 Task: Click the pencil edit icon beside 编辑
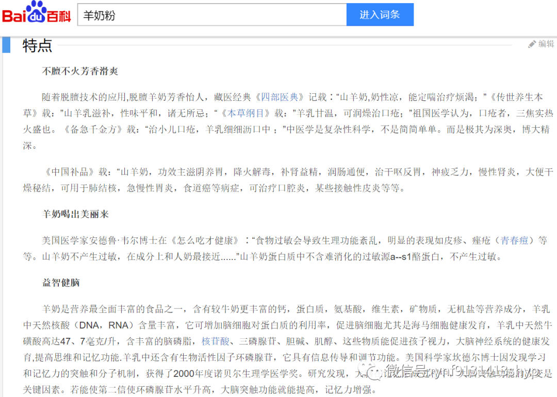(531, 44)
